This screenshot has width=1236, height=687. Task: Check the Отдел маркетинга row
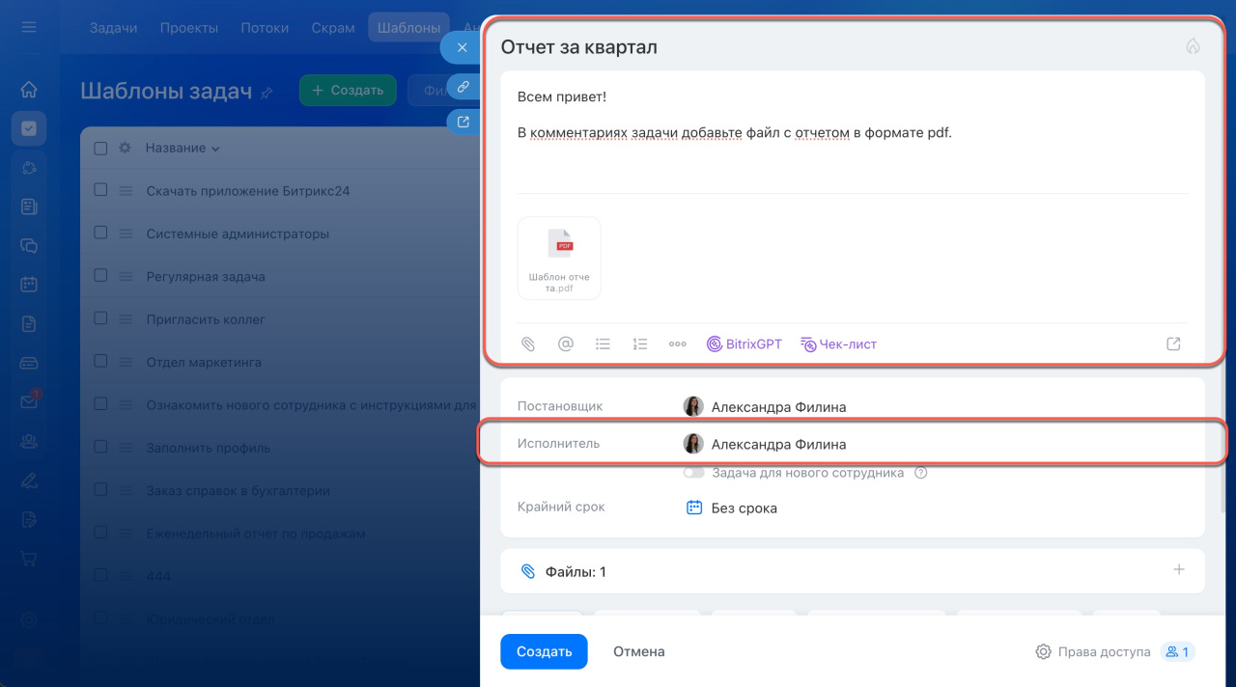[x=100, y=361]
